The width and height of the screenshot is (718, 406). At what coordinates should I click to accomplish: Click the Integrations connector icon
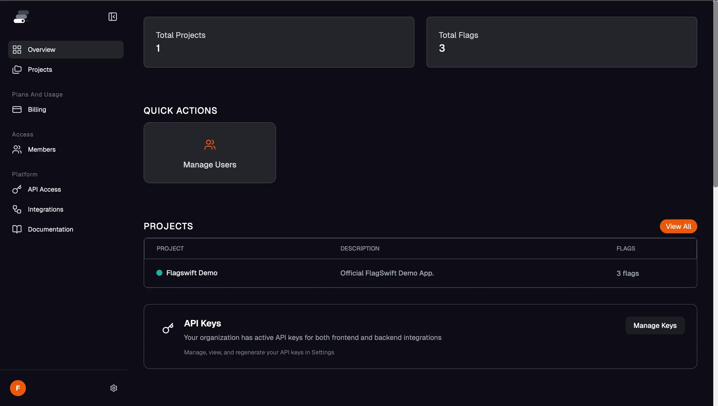[x=17, y=209]
